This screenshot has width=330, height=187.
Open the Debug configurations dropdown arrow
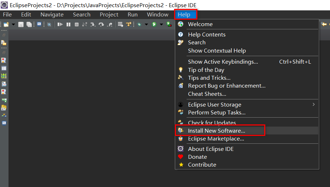[x=146, y=24]
